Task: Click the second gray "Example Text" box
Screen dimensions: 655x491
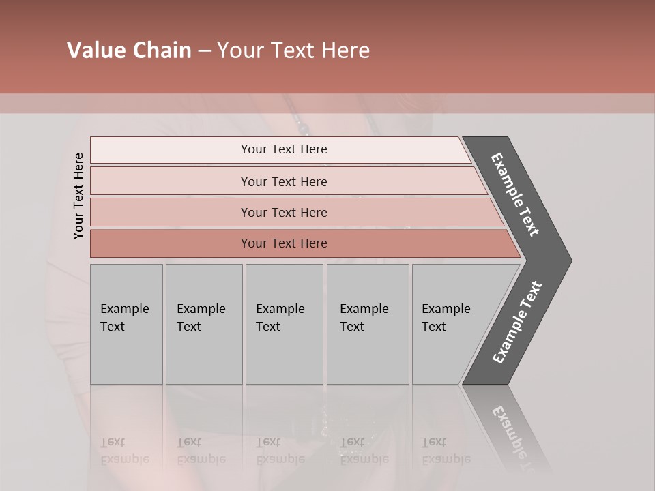Action: click(x=204, y=324)
